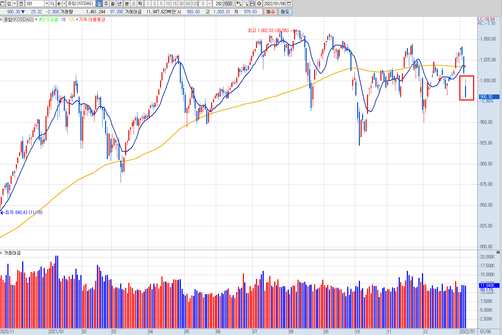Viewport: 502px width, 335px height.
Task: Click the 1,000.00 price axis label
Action: tap(488, 80)
